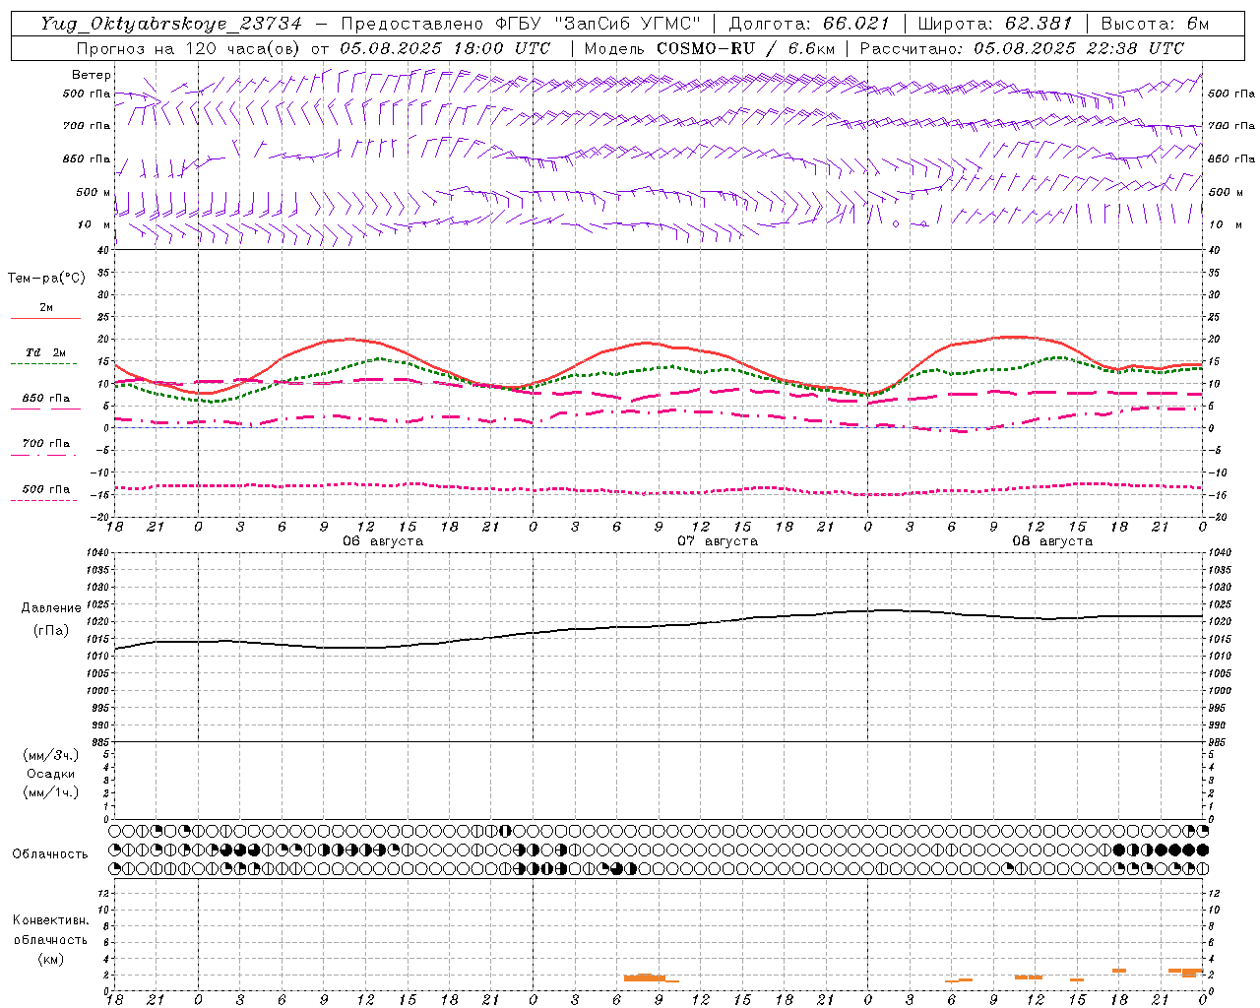Click the Высота: 6м value
This screenshot has height=1008, width=1260.
pos(1155,24)
